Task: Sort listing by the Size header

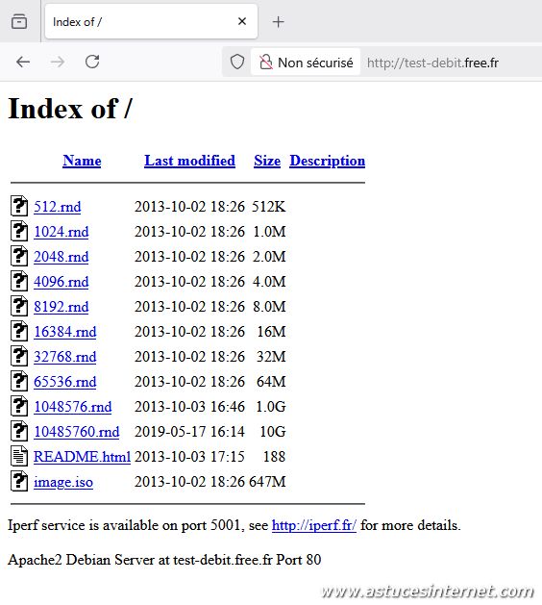Action: tap(267, 161)
